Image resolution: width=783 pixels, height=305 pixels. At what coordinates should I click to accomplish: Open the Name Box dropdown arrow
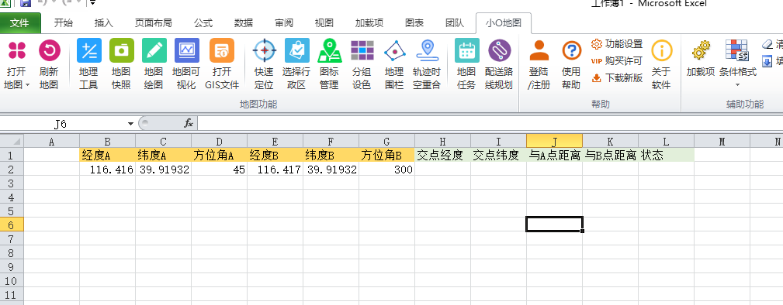click(130, 124)
